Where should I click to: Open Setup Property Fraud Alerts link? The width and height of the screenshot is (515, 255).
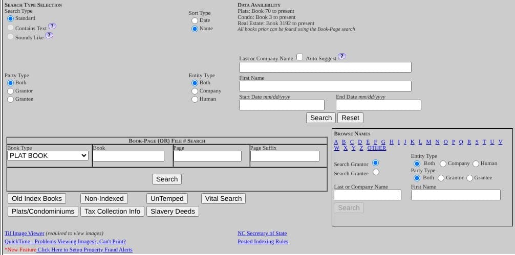[x=84, y=250]
